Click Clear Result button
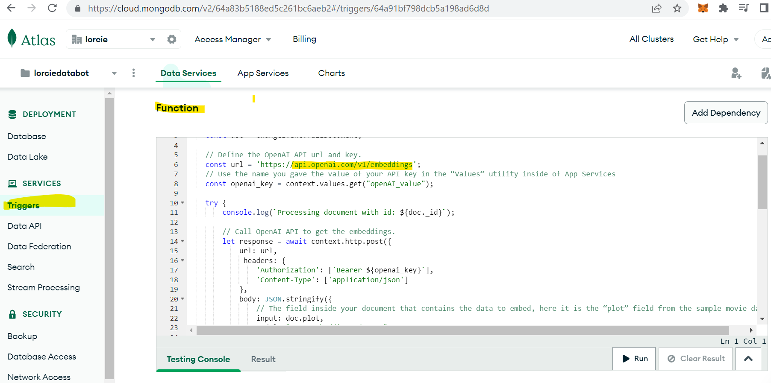The height and width of the screenshot is (383, 771). click(x=695, y=359)
